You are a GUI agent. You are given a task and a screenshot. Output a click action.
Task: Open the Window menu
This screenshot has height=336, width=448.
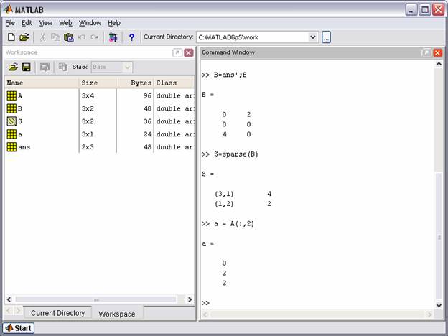click(90, 23)
